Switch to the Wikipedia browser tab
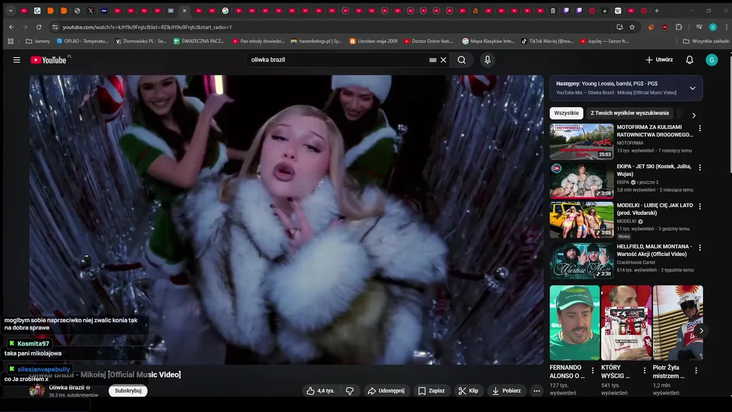 click(618, 11)
